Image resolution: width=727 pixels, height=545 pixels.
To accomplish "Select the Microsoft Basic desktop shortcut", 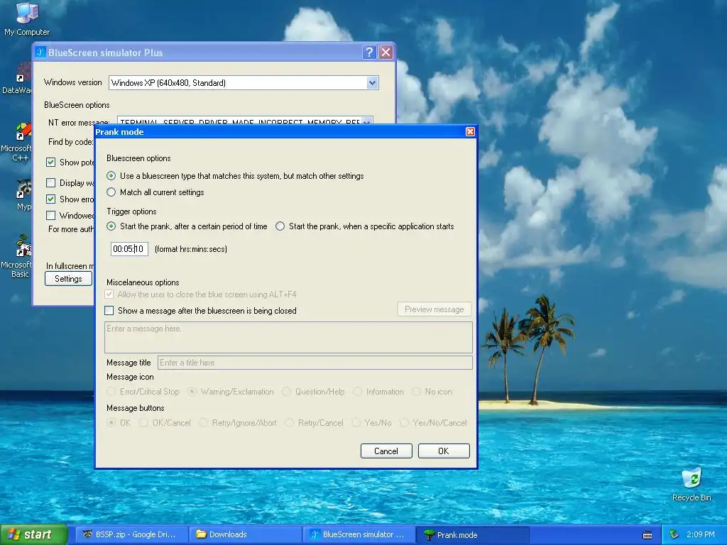I will pyautogui.click(x=16, y=257).
